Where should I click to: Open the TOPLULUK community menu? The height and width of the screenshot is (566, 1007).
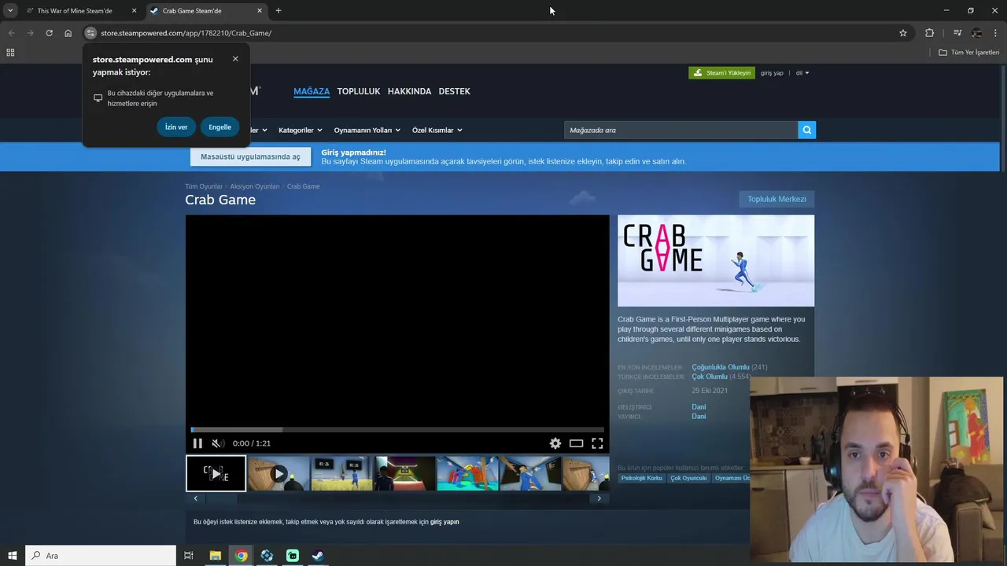(359, 91)
